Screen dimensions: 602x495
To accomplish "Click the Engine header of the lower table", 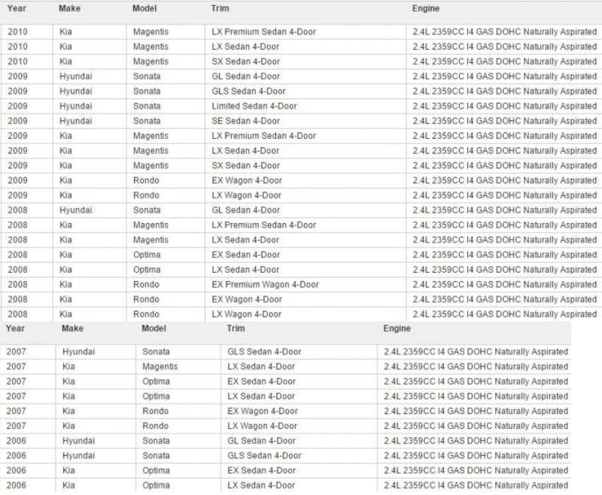I will coord(397,328).
